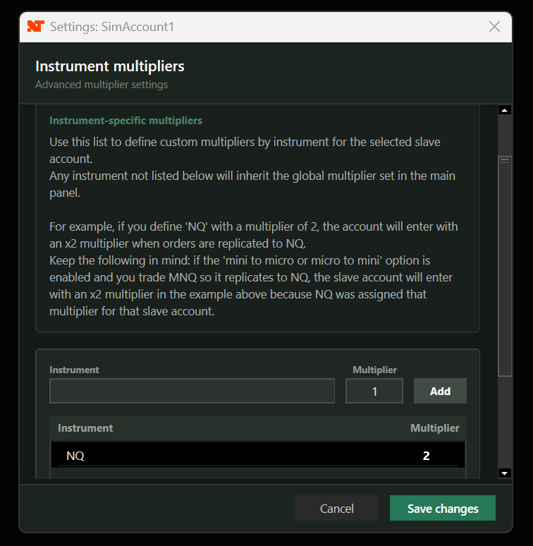Click the Instrument column header in the list
This screenshot has width=533, height=546.
tap(85, 428)
